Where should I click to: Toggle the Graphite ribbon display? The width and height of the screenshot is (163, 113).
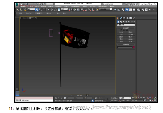127,10
